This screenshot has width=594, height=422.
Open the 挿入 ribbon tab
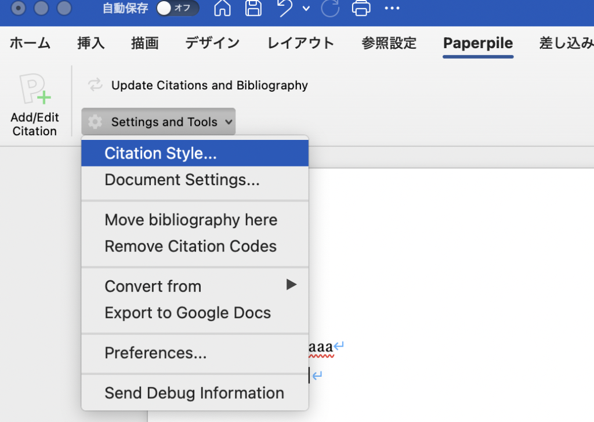point(91,43)
